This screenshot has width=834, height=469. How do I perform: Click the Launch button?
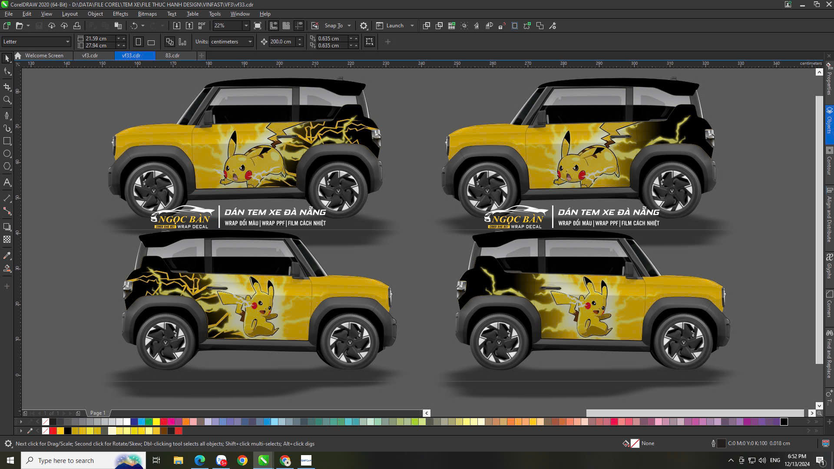click(x=394, y=26)
